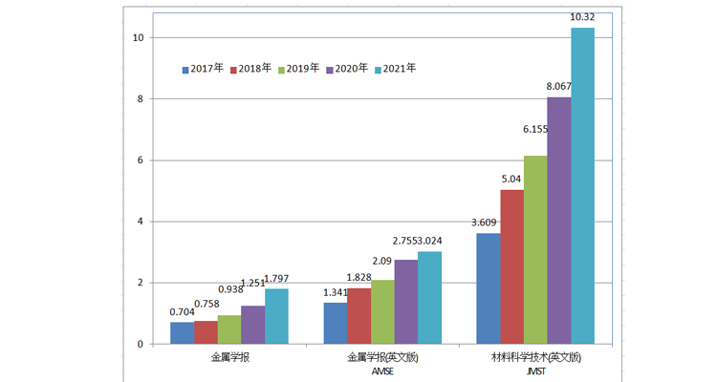Click the blue 2017年 legend swatch
Image resolution: width=717 pixels, height=382 pixels.
(x=185, y=70)
